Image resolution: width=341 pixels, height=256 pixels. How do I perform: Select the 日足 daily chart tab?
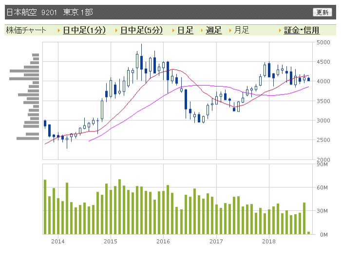pos(185,30)
